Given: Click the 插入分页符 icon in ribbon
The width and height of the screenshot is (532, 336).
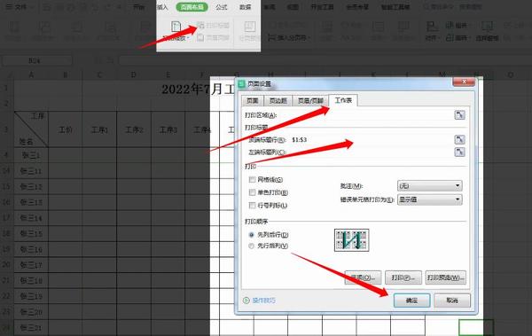Looking at the screenshot, I should tap(271, 37).
